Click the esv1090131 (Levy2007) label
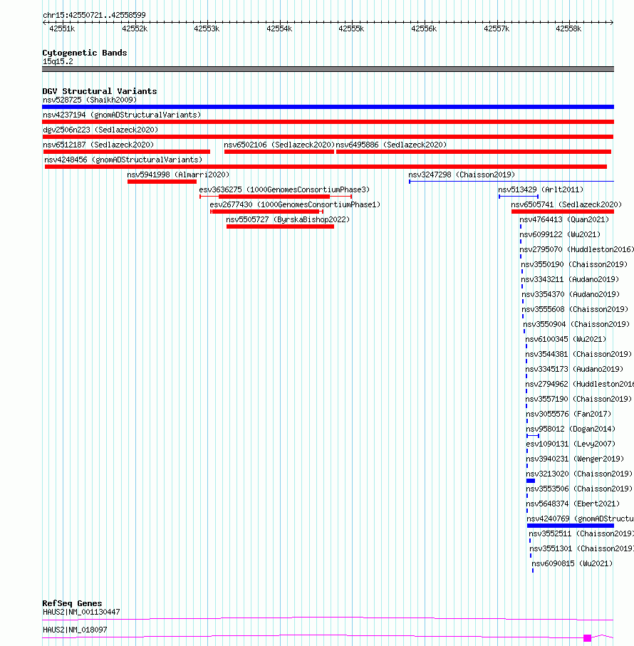634x646 pixels. [571, 444]
